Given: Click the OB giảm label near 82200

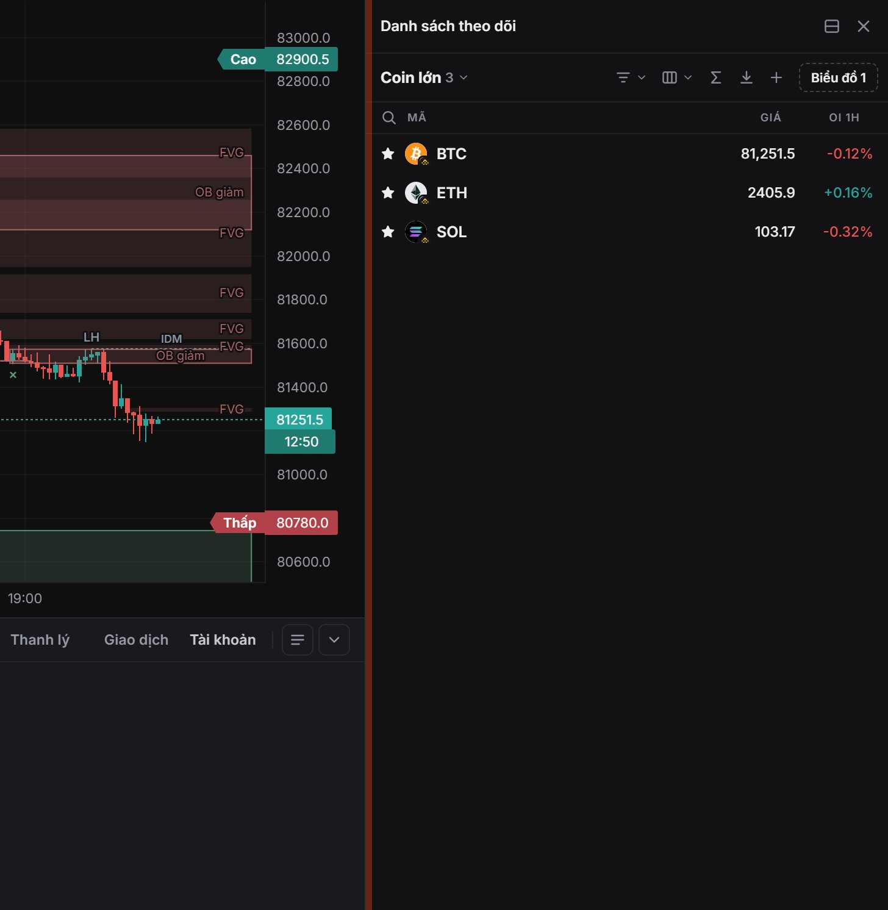Looking at the screenshot, I should coord(219,192).
